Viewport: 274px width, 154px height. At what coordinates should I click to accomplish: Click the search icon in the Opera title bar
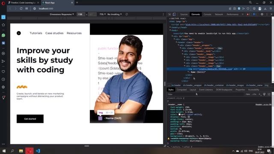tap(250, 3)
